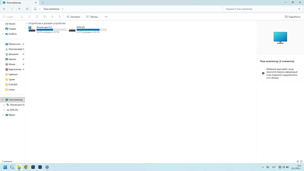Expand OneDrive in navigation pane
Viewport: 304px width, 171px height.
tap(2, 34)
